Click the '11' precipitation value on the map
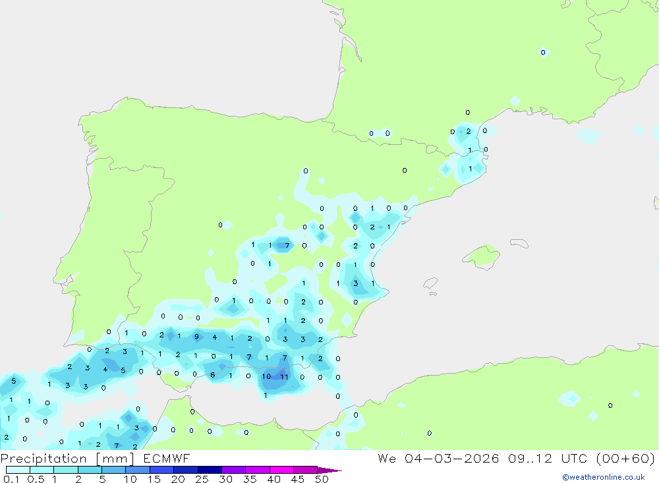Viewport: 659px width, 483px height. (x=285, y=377)
